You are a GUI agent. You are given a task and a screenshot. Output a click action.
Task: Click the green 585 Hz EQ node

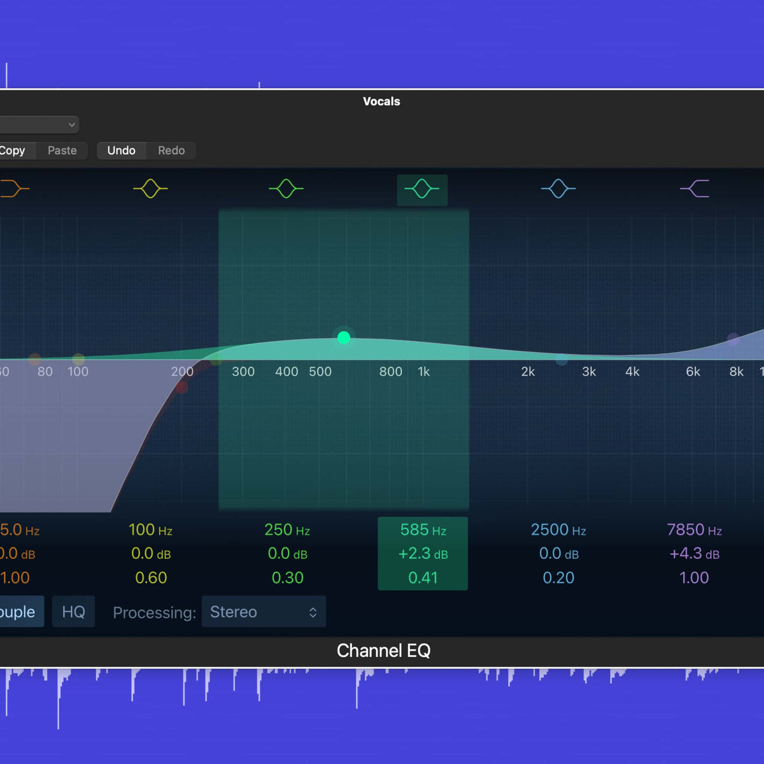tap(344, 337)
